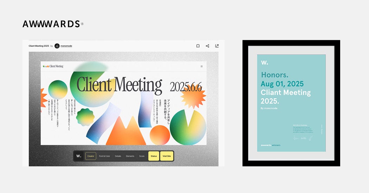The image size is (369, 193).
Task: Click the W. logo on the certificate
Action: pos(265,62)
